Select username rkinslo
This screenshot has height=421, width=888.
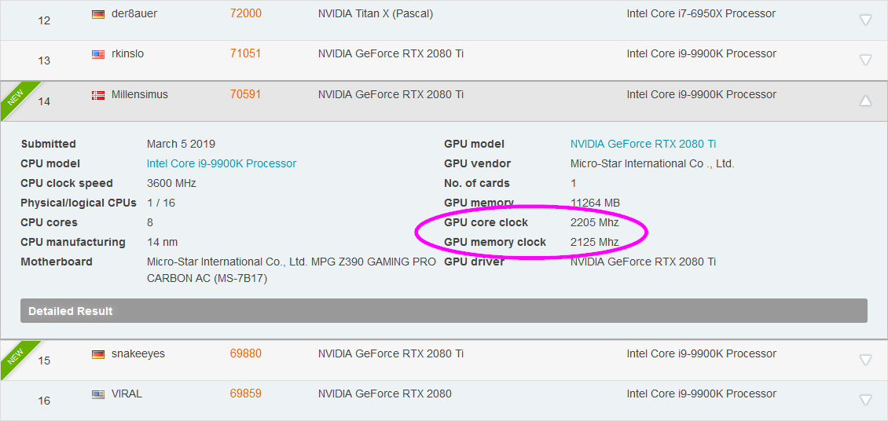(x=127, y=53)
